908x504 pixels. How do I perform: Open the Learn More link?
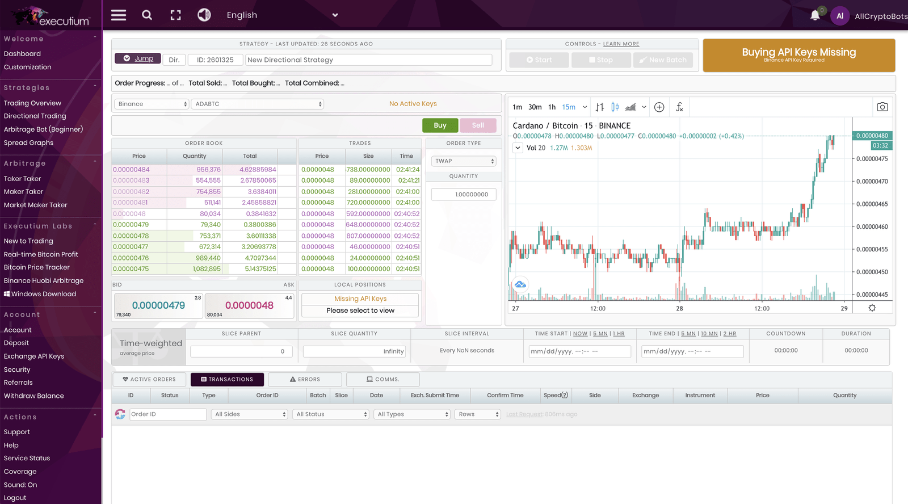pyautogui.click(x=621, y=44)
